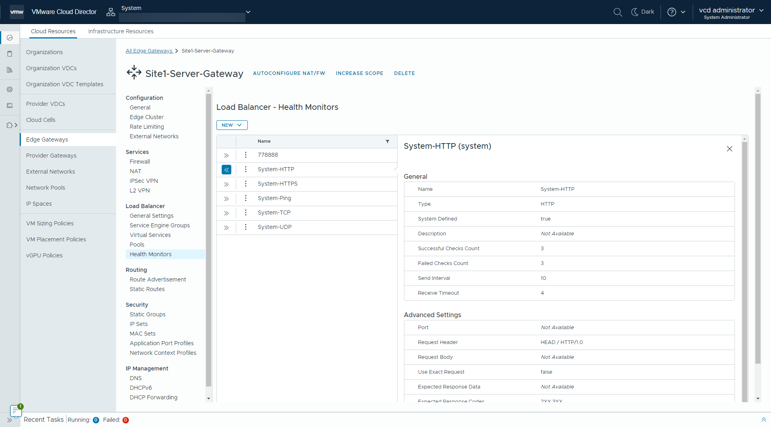This screenshot has height=427, width=771.
Task: Open actions menu for System-HTTP row
Action: pos(246,169)
